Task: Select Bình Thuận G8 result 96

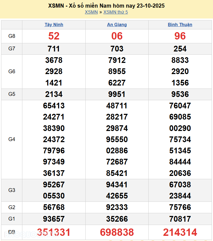Action: 180,36
